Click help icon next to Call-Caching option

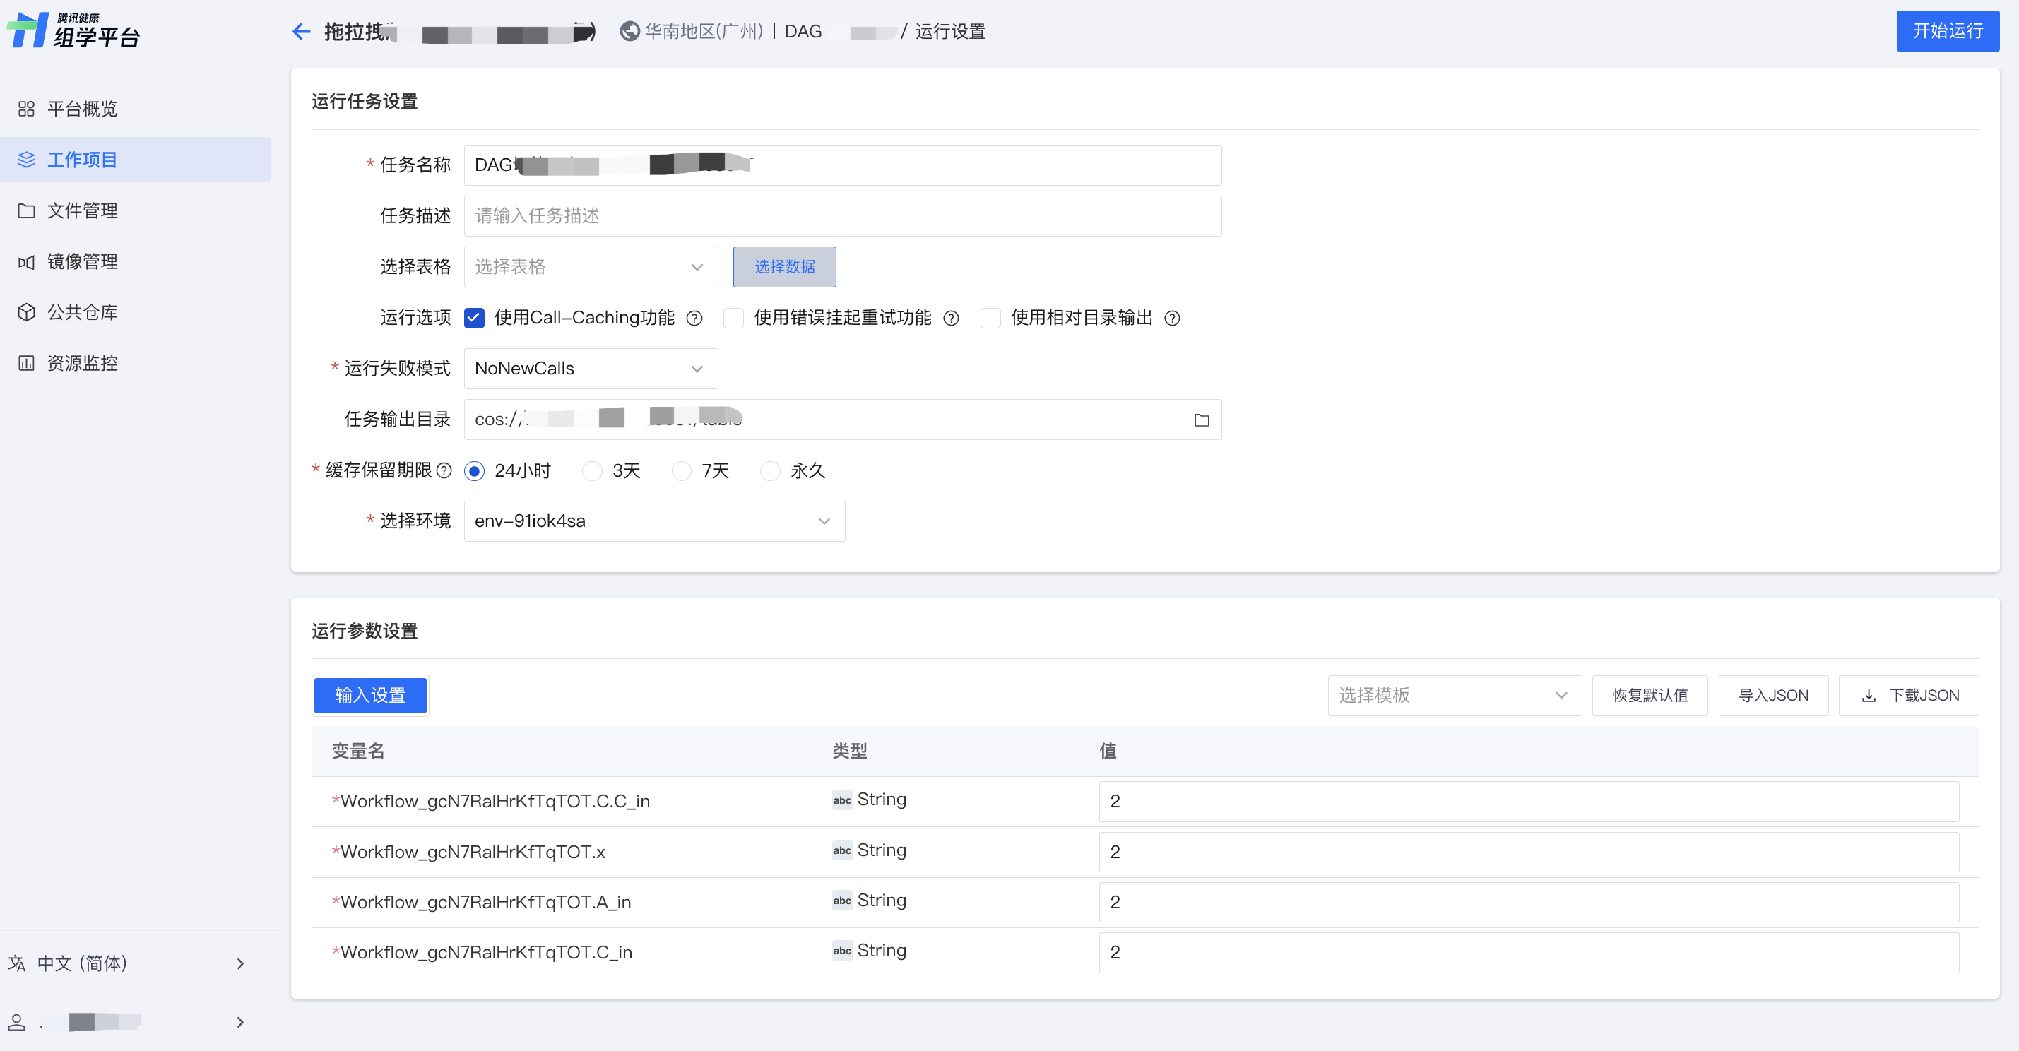click(694, 319)
